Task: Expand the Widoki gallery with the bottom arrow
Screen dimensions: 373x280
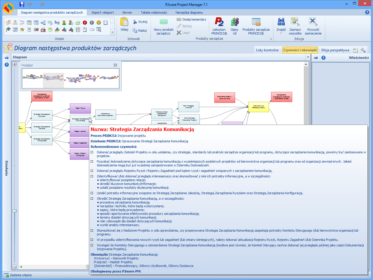Action: coord(113,32)
